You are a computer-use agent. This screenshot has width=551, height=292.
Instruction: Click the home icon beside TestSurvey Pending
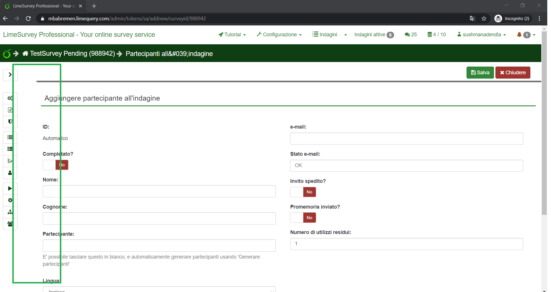[25, 53]
